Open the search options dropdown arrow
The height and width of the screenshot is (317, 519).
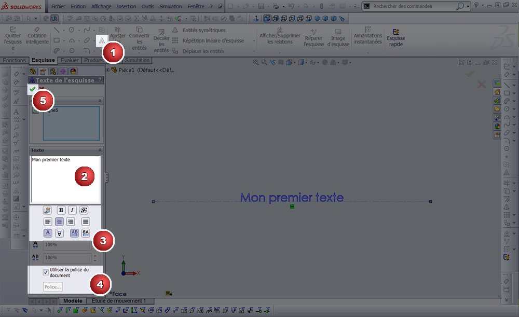(x=468, y=6)
